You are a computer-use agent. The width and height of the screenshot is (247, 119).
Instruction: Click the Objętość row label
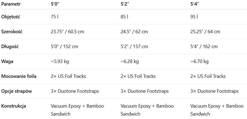[x=11, y=17]
